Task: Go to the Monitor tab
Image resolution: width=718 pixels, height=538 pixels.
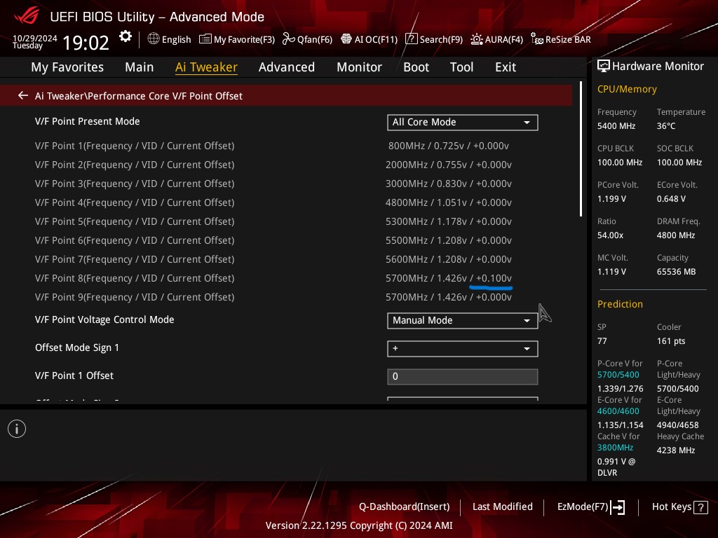Action: 359,67
